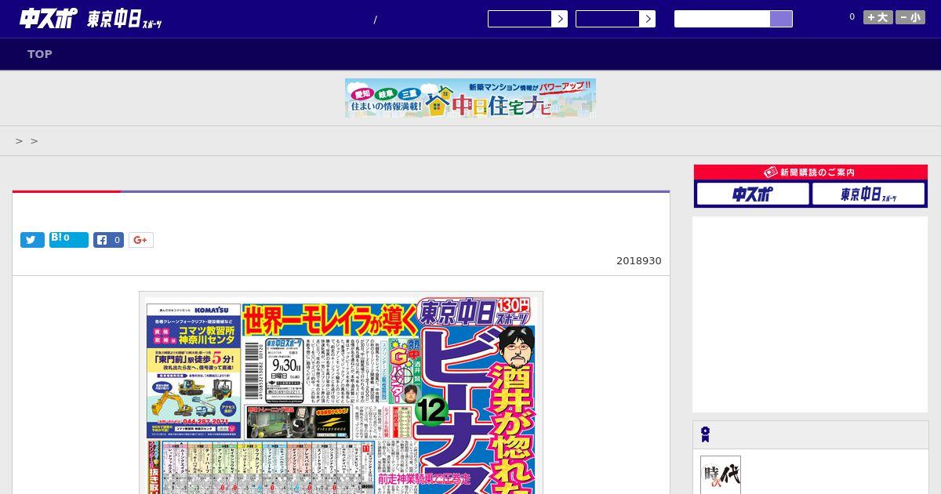This screenshot has height=494, width=941.
Task: Click the first breadcrumb chevron
Action: pyautogui.click(x=19, y=141)
